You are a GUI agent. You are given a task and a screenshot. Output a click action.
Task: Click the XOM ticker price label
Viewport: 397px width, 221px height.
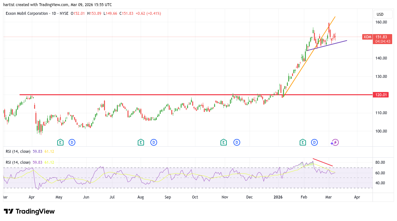(367, 37)
